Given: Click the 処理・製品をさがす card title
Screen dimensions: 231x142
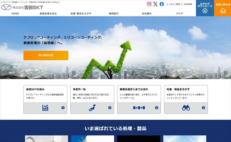Looking at the screenshot, I should coord(178,89).
